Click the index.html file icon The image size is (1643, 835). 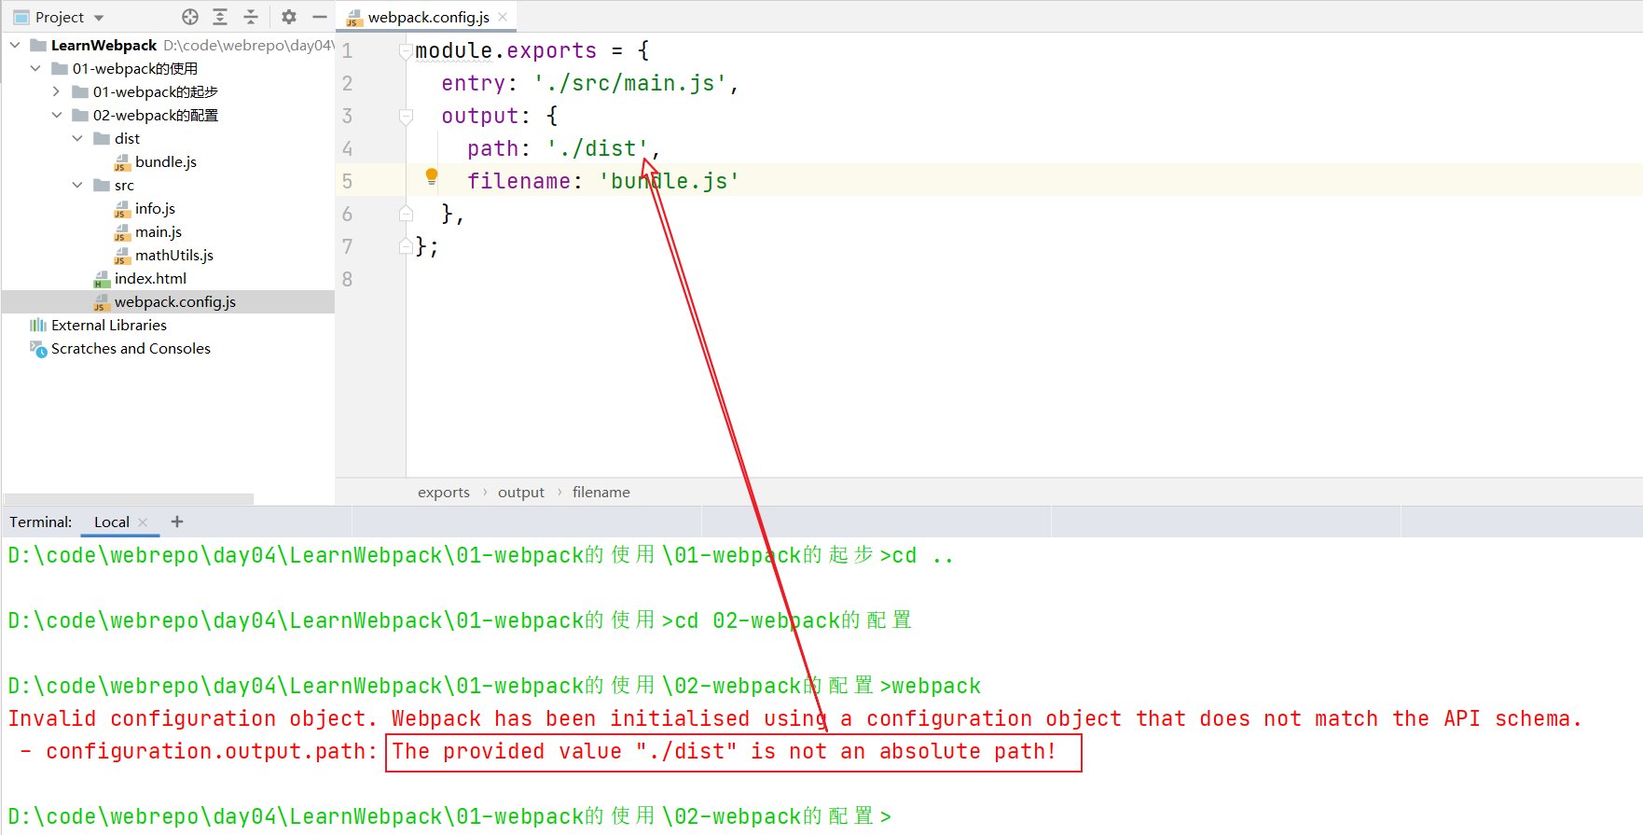coord(102,279)
